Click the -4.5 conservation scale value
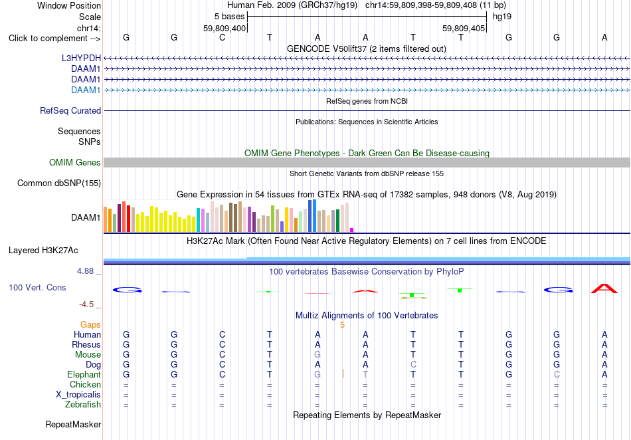This screenshot has width=631, height=440. click(x=86, y=304)
